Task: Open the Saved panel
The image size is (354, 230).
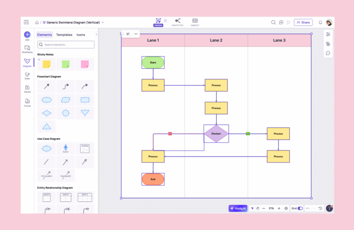Action: (x=27, y=89)
